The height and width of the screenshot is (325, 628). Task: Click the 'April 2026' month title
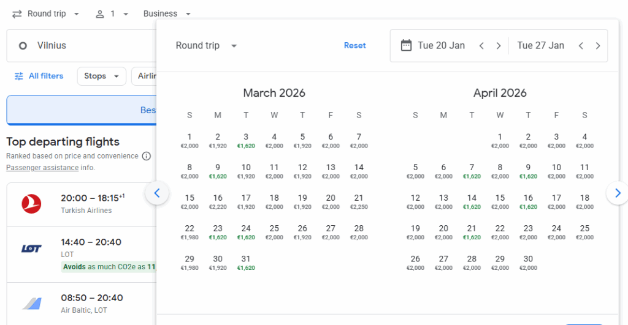point(500,93)
